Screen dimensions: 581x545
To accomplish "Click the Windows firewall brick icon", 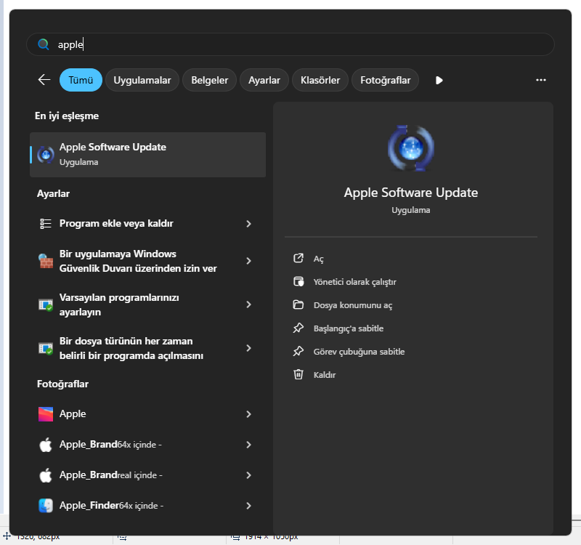I will coord(46,261).
